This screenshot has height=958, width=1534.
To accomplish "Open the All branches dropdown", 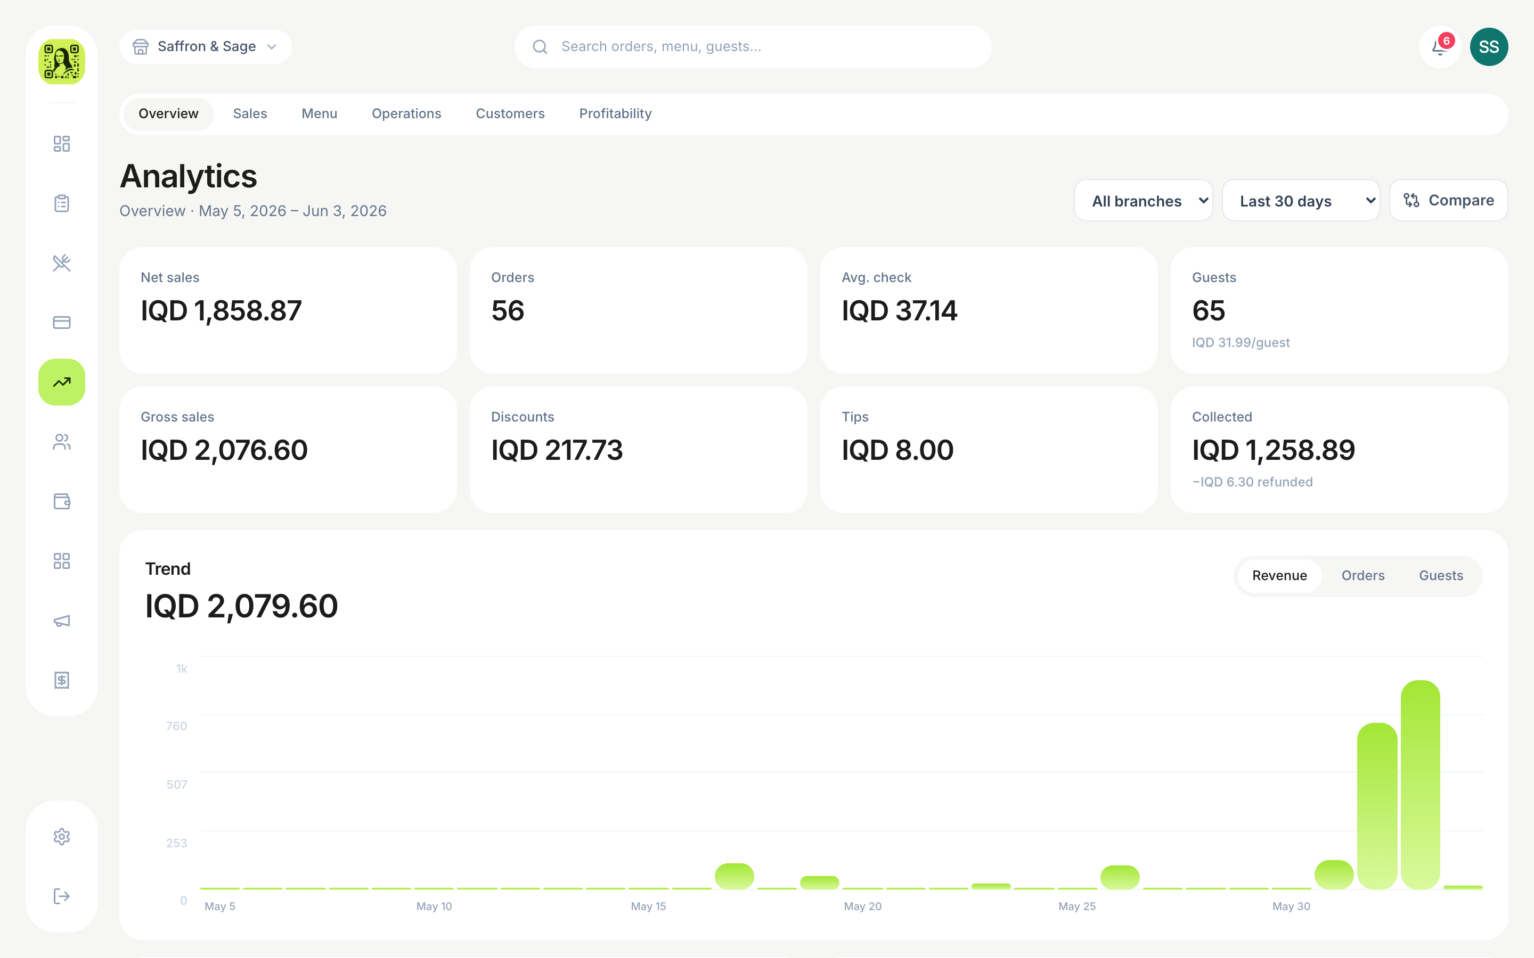I will pyautogui.click(x=1143, y=200).
